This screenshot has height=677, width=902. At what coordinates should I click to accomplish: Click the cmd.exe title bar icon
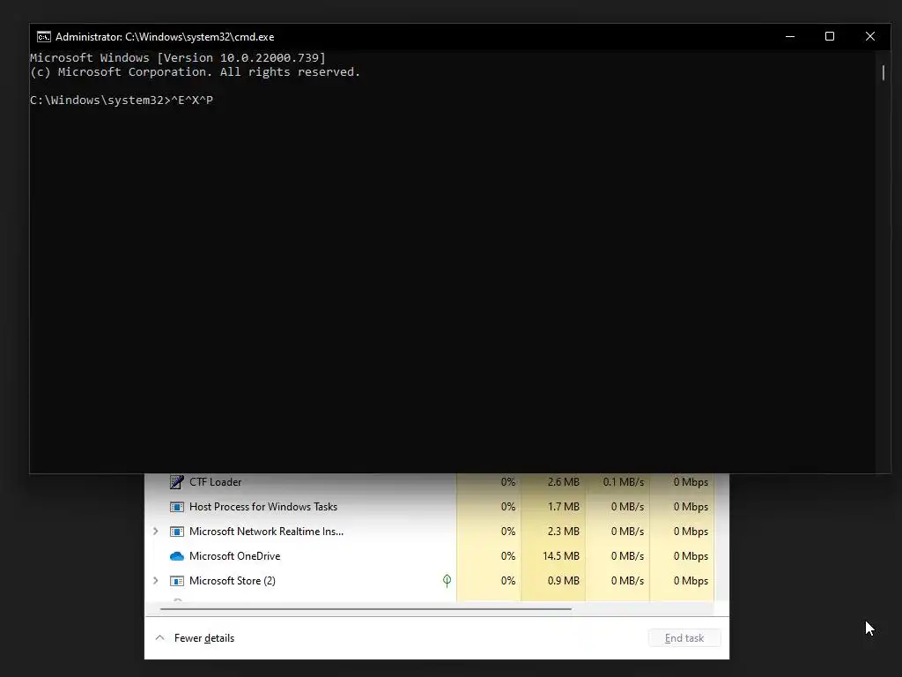coord(44,37)
